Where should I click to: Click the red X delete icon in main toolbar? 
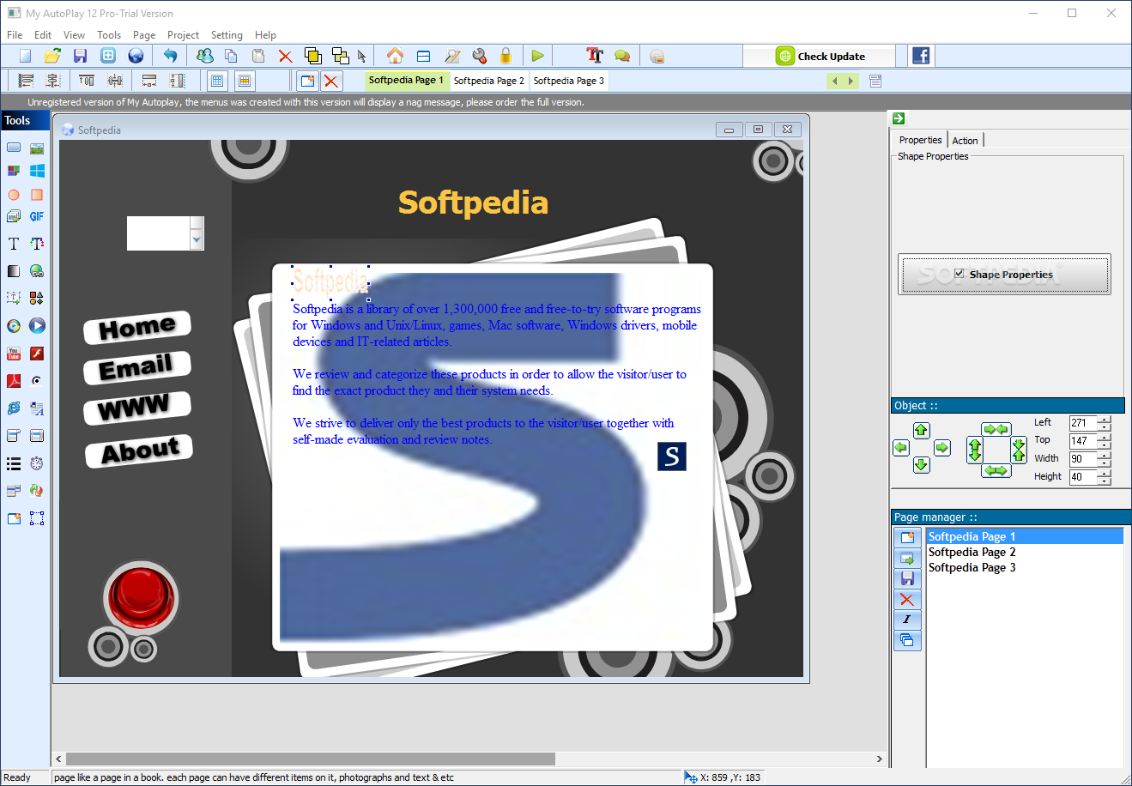(285, 56)
